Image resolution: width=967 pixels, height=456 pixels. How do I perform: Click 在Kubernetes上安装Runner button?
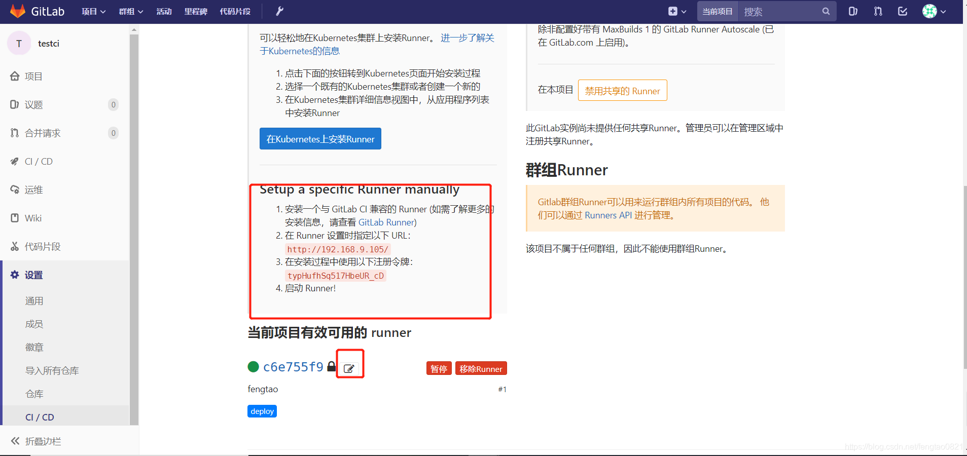click(319, 138)
